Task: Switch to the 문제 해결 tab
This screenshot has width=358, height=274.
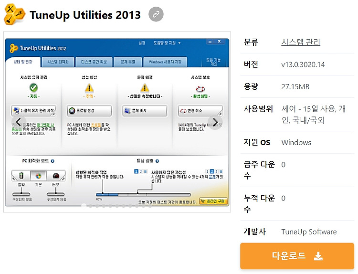Action: pyautogui.click(x=128, y=62)
